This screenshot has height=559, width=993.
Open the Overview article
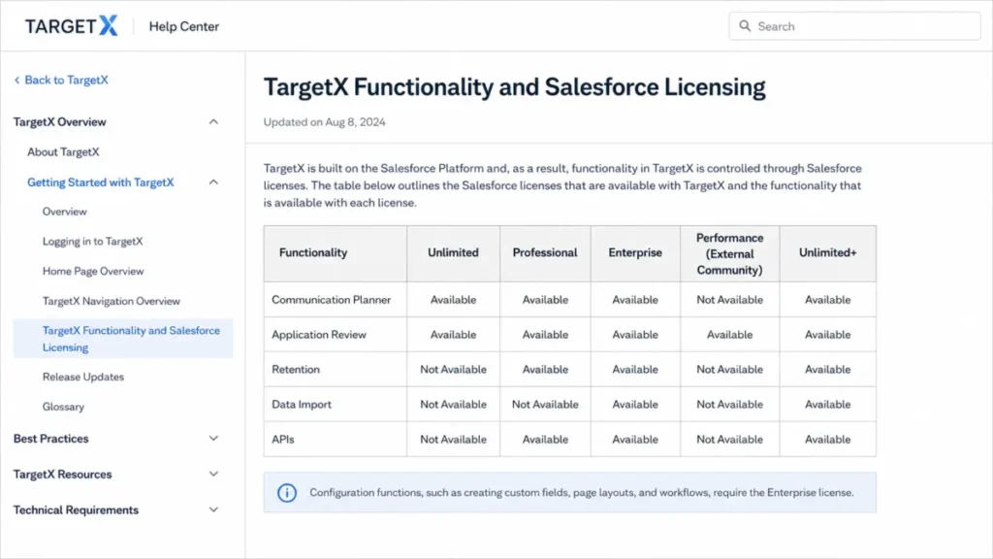coord(65,212)
